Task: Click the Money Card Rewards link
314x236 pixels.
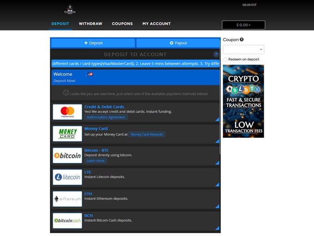Action: pyautogui.click(x=146, y=134)
